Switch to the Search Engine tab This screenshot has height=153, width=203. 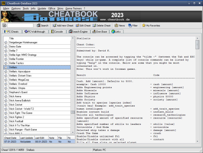pos(78,31)
